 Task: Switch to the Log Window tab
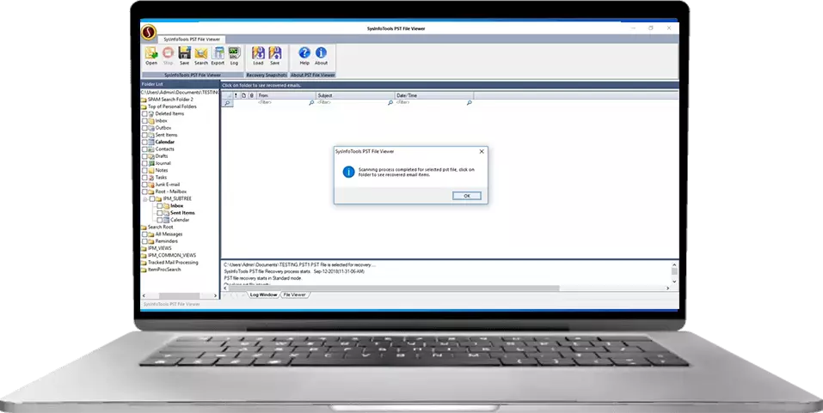pyautogui.click(x=263, y=295)
